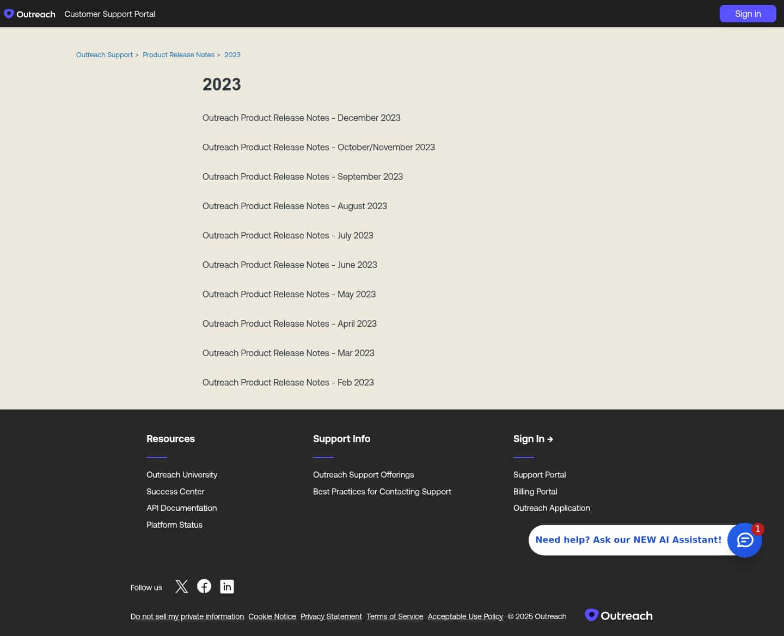Click the arrow next to Sign In heading
The height and width of the screenshot is (636, 784).
click(x=550, y=439)
